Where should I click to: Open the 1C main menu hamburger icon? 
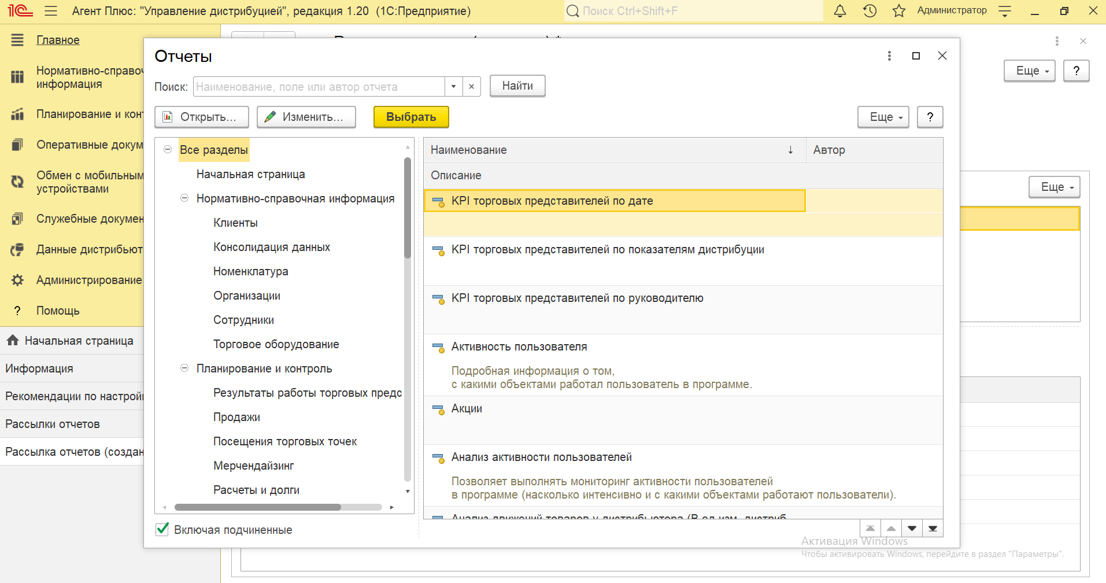51,11
